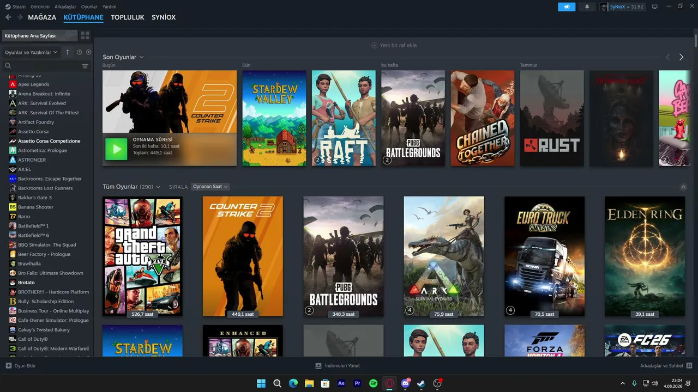
Task: Show next games in the Son Oyunlar shelf
Action: click(681, 57)
